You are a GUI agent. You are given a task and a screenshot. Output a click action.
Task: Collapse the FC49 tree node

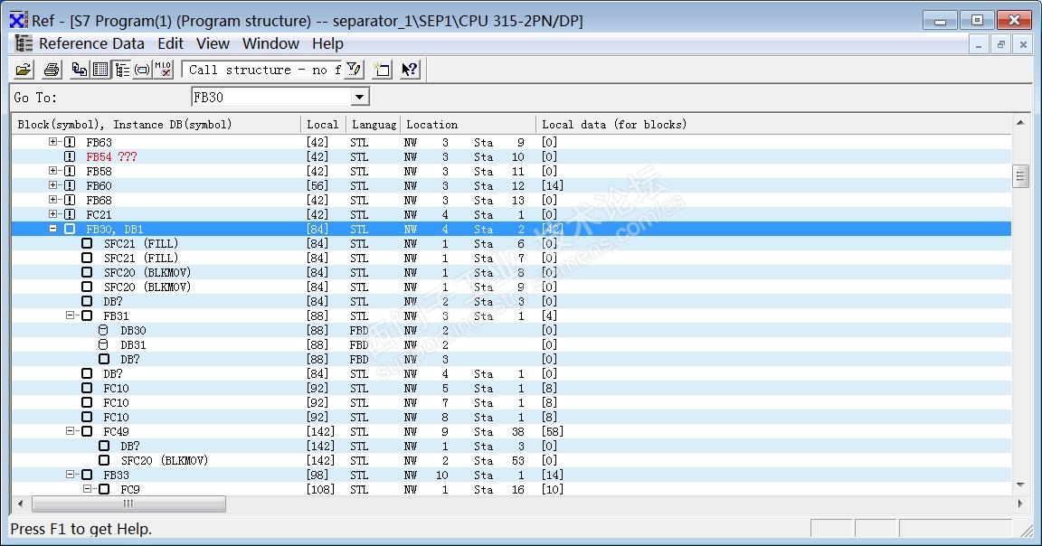pos(70,431)
